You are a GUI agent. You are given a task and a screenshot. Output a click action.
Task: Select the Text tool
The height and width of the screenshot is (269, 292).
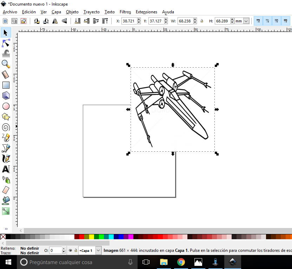tap(6, 169)
